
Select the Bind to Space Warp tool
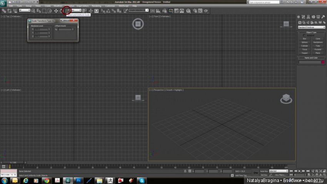[15, 11]
